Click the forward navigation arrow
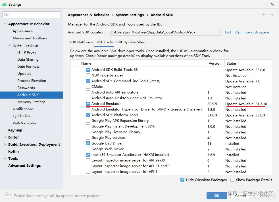Screen dimensions: 279x202 pos(271,15)
